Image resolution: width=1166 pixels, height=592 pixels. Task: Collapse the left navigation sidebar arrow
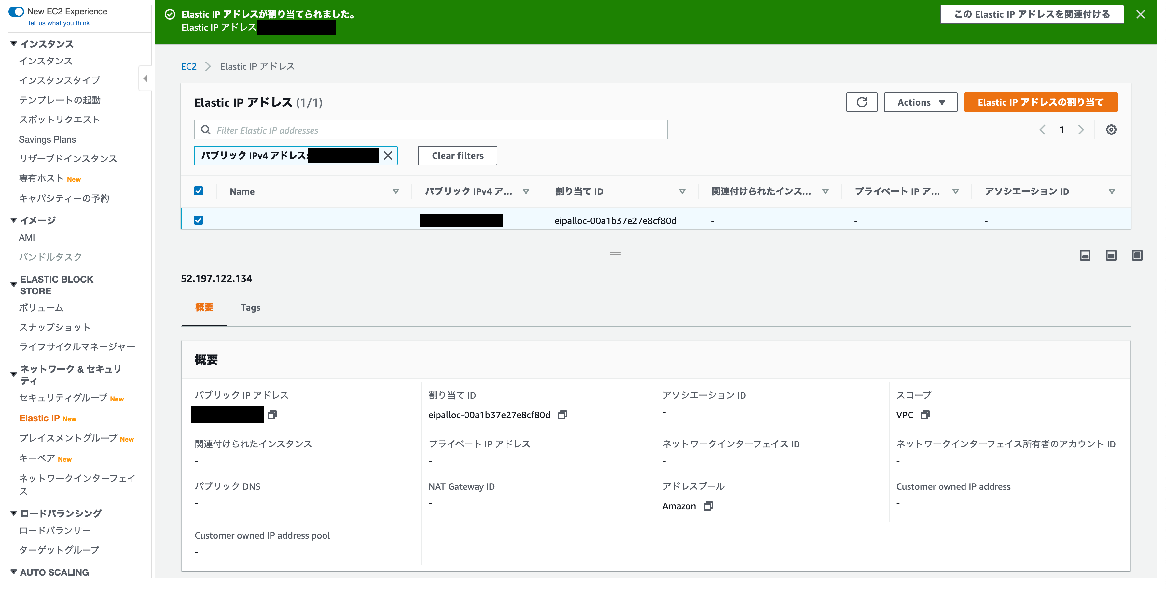coord(145,79)
